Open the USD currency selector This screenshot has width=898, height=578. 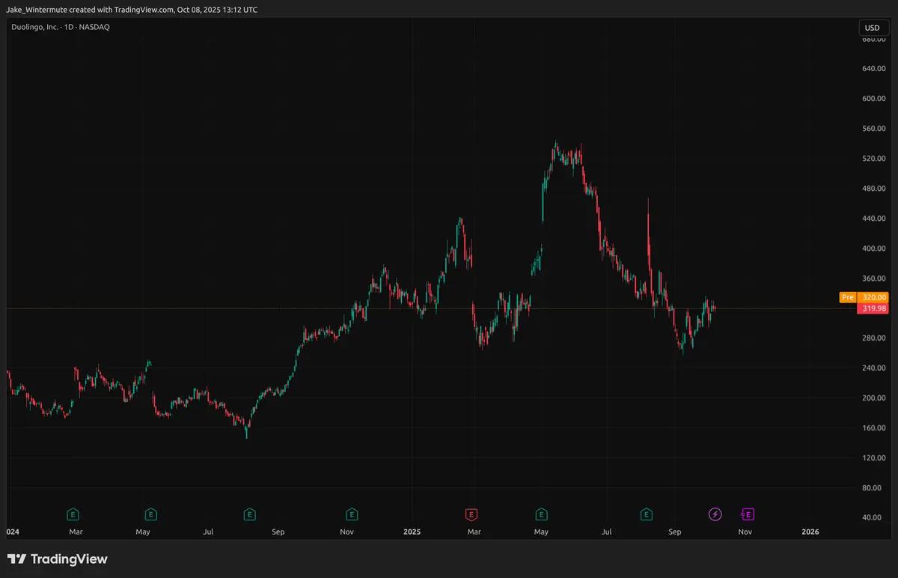[872, 28]
